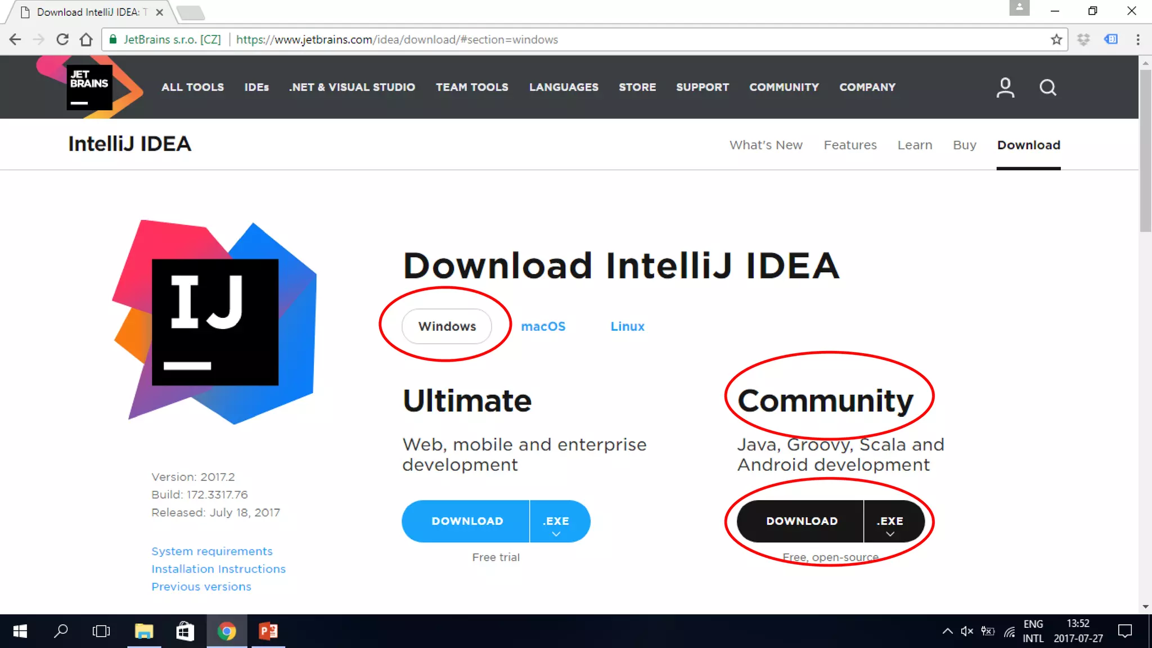Open the Dropbox extension icon
The width and height of the screenshot is (1152, 648).
tap(1083, 39)
